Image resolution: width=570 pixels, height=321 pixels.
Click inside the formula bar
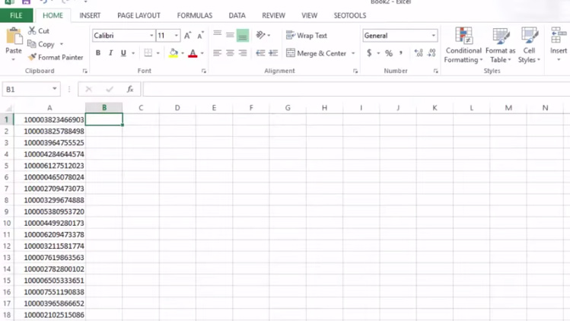(x=356, y=89)
